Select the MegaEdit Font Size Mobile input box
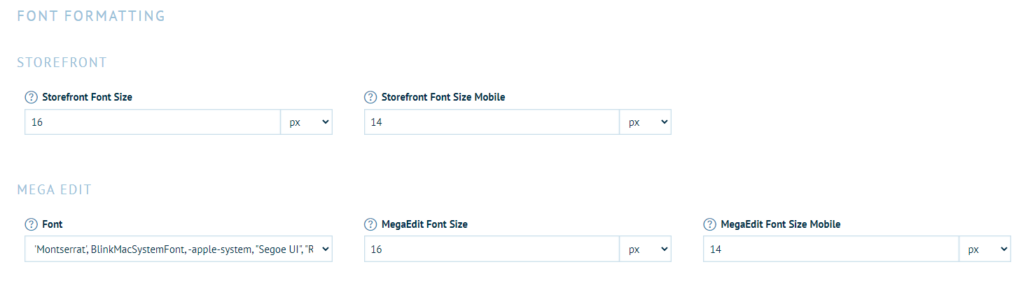 831,249
